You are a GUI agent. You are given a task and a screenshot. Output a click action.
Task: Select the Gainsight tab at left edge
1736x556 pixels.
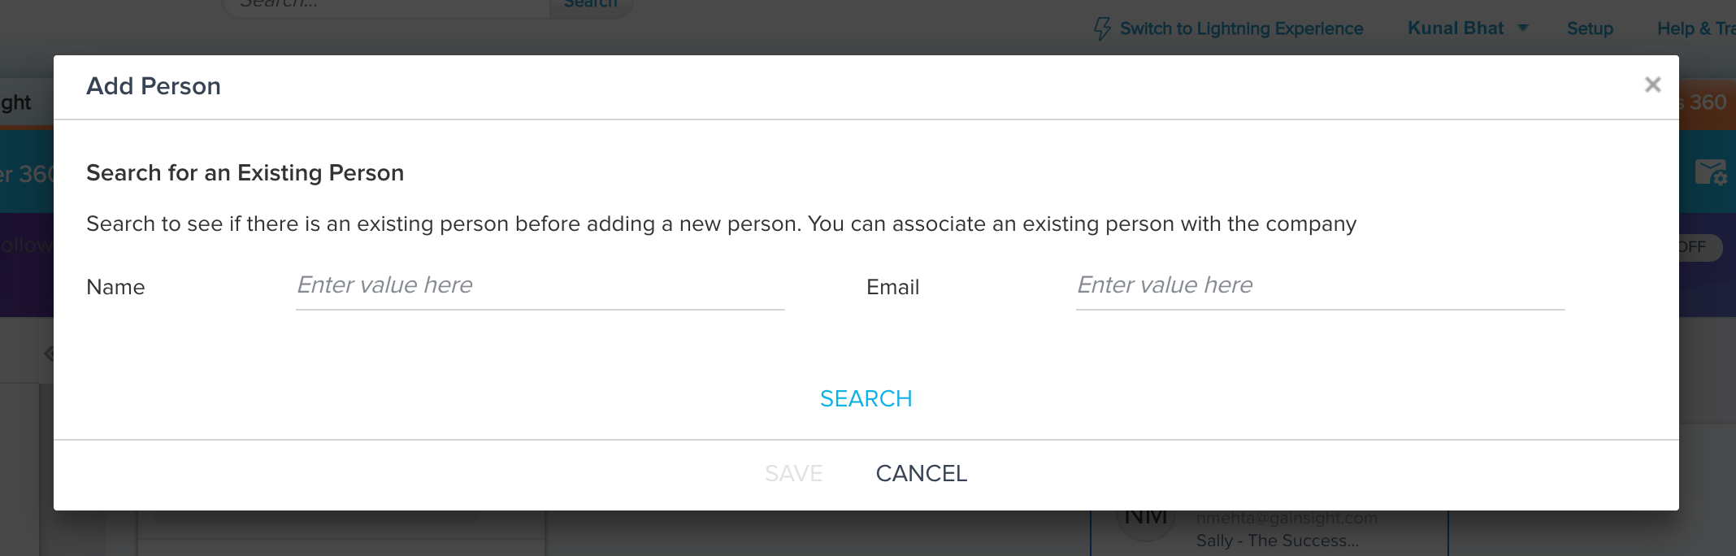pyautogui.click(x=16, y=102)
